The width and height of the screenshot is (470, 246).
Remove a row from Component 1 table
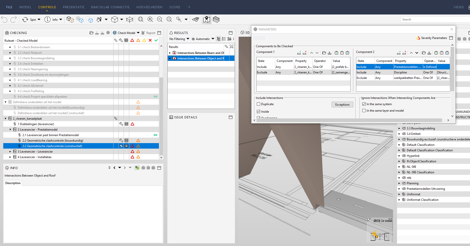(x=305, y=53)
